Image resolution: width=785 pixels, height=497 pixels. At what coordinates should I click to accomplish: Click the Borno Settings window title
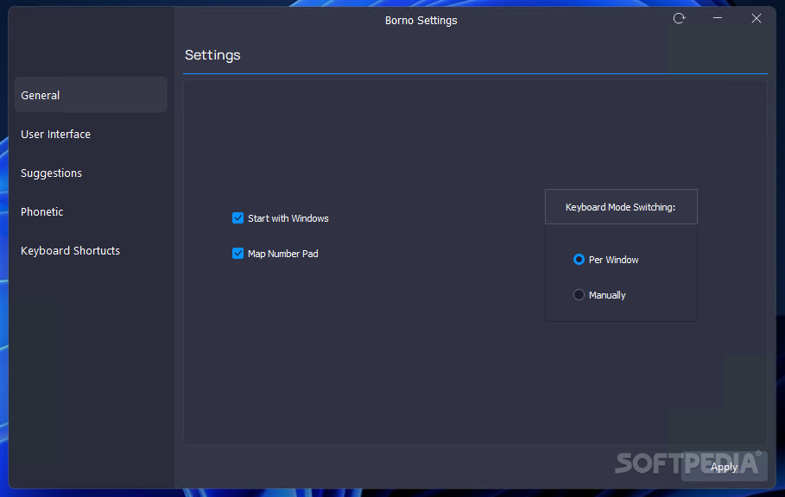click(421, 21)
